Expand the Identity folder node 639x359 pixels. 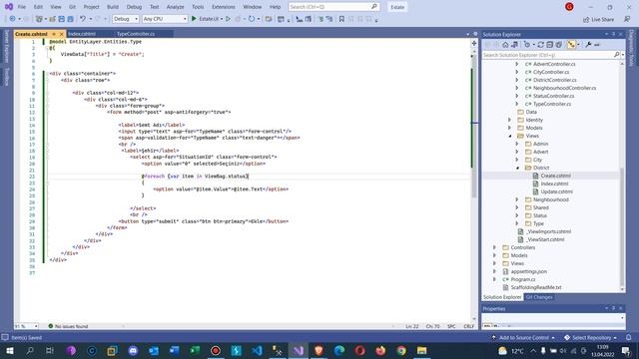[510, 120]
